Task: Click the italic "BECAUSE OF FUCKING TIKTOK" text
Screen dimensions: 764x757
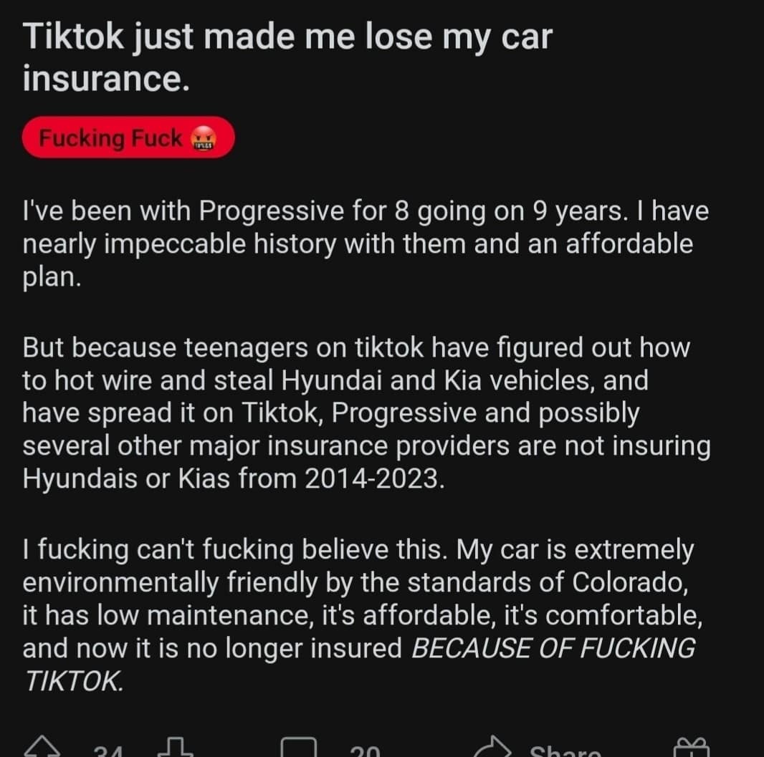Action: 552,648
